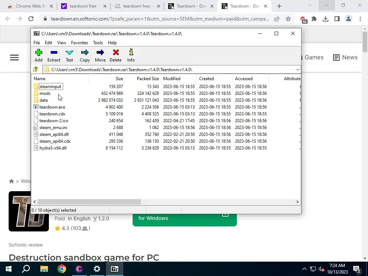Select the data folder icon
The height and width of the screenshot is (276, 368).
pos(36,100)
